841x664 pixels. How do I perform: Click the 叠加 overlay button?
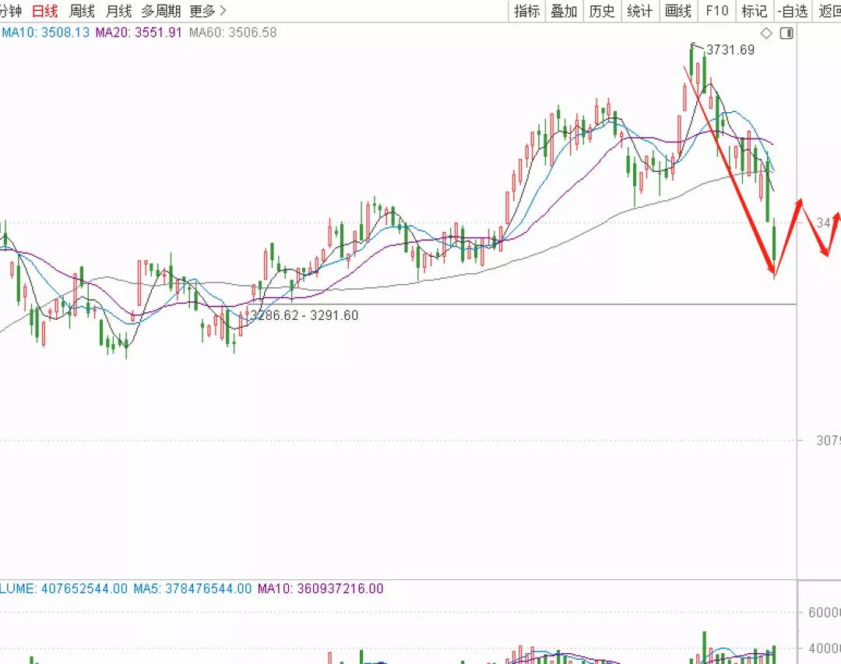[565, 11]
